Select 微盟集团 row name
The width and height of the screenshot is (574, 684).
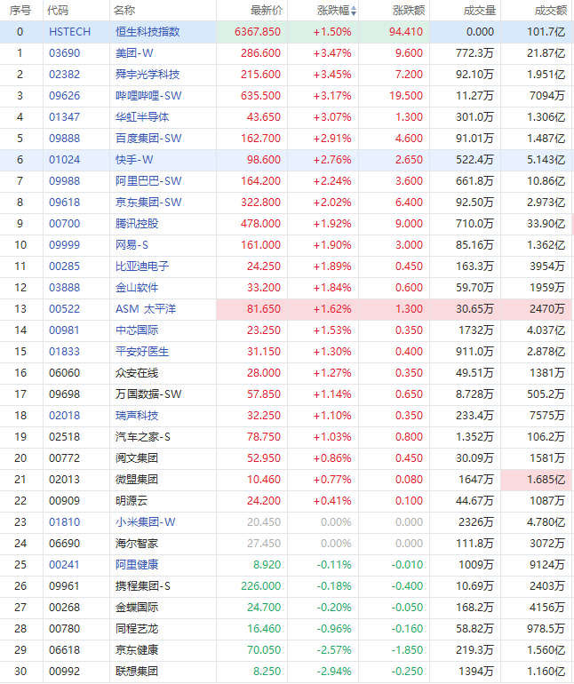pos(137,480)
